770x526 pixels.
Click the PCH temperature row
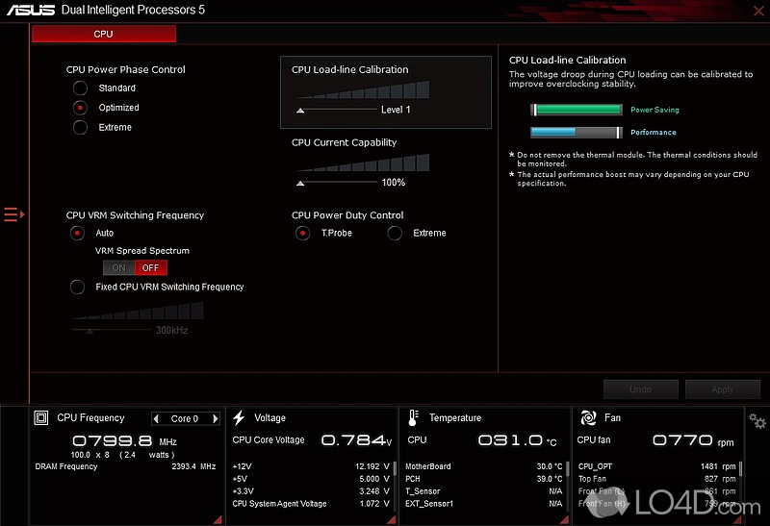(x=484, y=479)
